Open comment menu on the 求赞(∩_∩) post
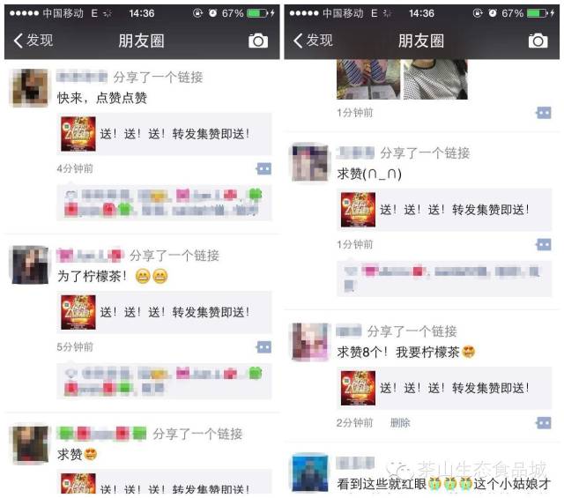The width and height of the screenshot is (564, 498). click(544, 245)
